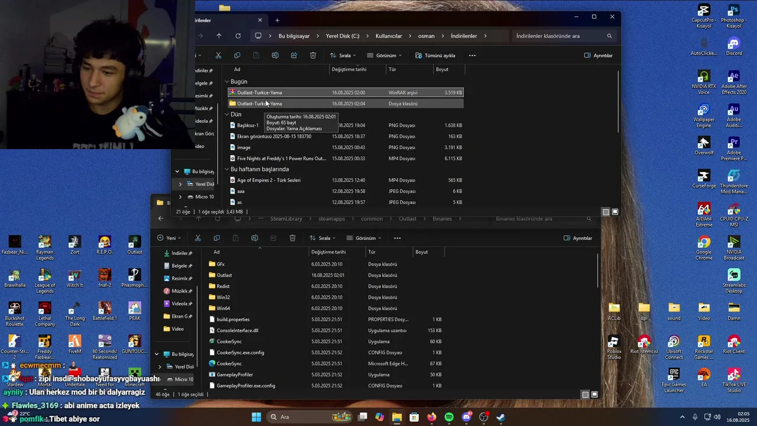Click Copy icon in Binaries window toolbar
The image size is (757, 426).
tap(216, 238)
